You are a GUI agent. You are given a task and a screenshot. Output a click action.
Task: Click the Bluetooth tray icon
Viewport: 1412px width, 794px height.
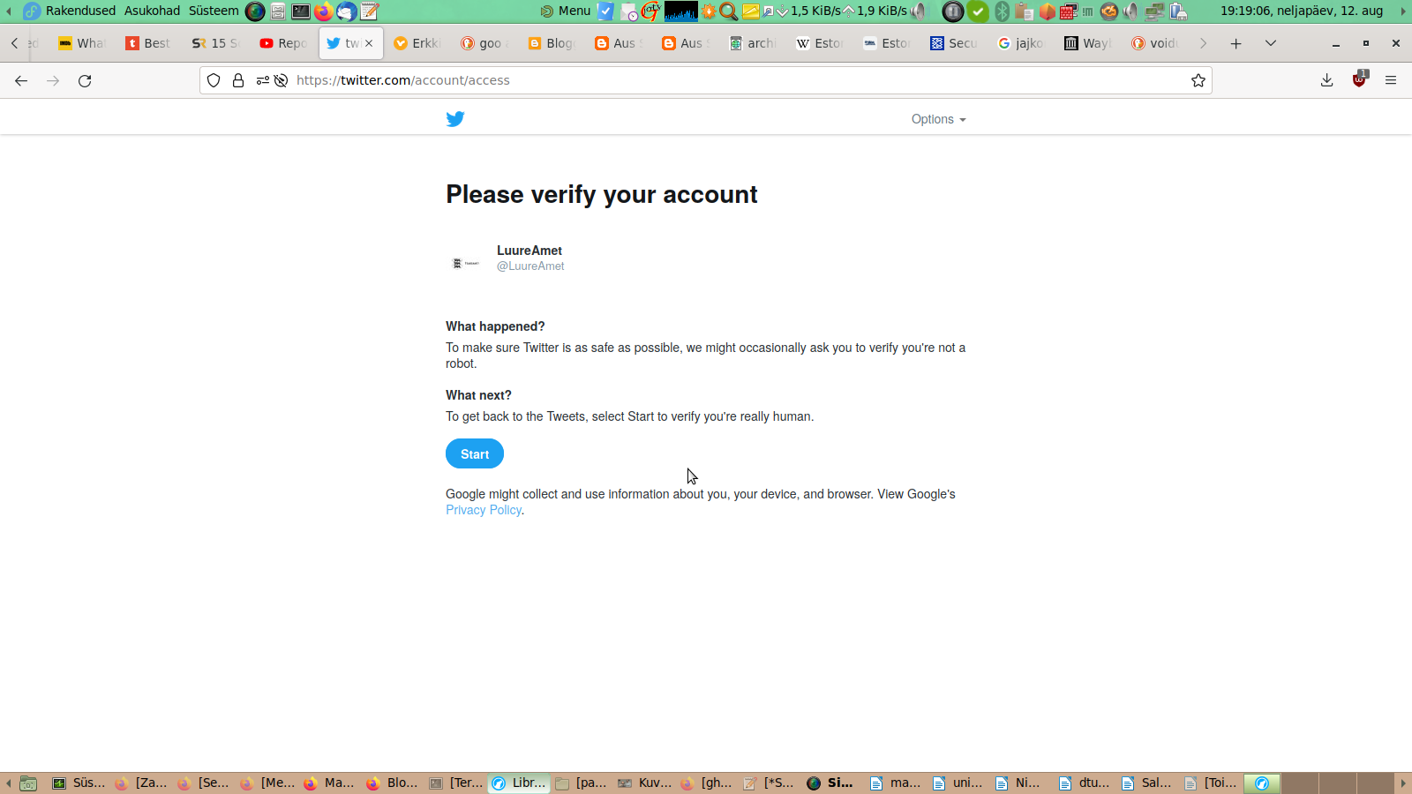tap(1002, 11)
